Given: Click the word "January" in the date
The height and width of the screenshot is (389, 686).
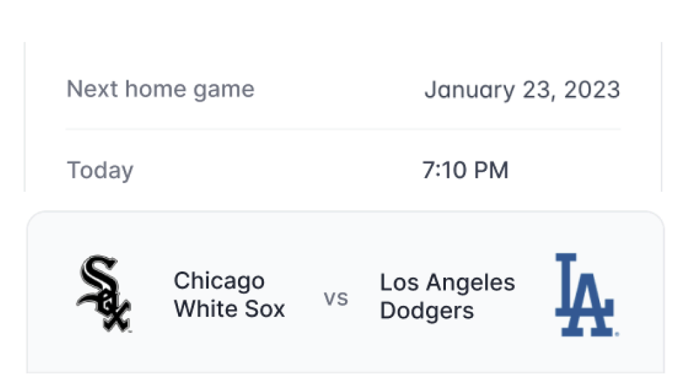Looking at the screenshot, I should pos(470,90).
